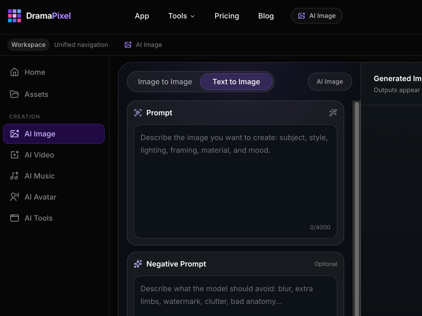Click the DramaPixel logo icon
This screenshot has width=422, height=316.
(x=15, y=16)
